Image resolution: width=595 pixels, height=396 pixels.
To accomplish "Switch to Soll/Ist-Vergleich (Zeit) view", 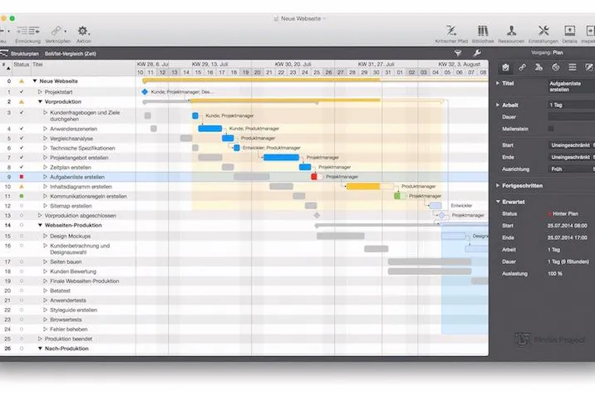I will tap(70, 54).
